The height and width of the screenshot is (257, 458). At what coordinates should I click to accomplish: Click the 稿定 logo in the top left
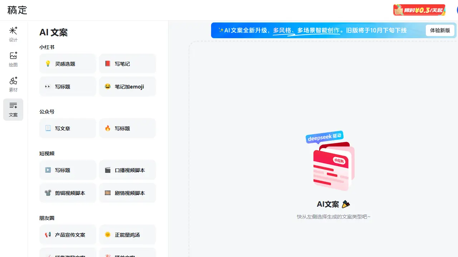coord(17,10)
